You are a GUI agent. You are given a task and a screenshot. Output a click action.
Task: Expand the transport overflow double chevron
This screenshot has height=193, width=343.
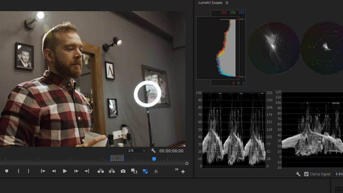click(x=177, y=169)
